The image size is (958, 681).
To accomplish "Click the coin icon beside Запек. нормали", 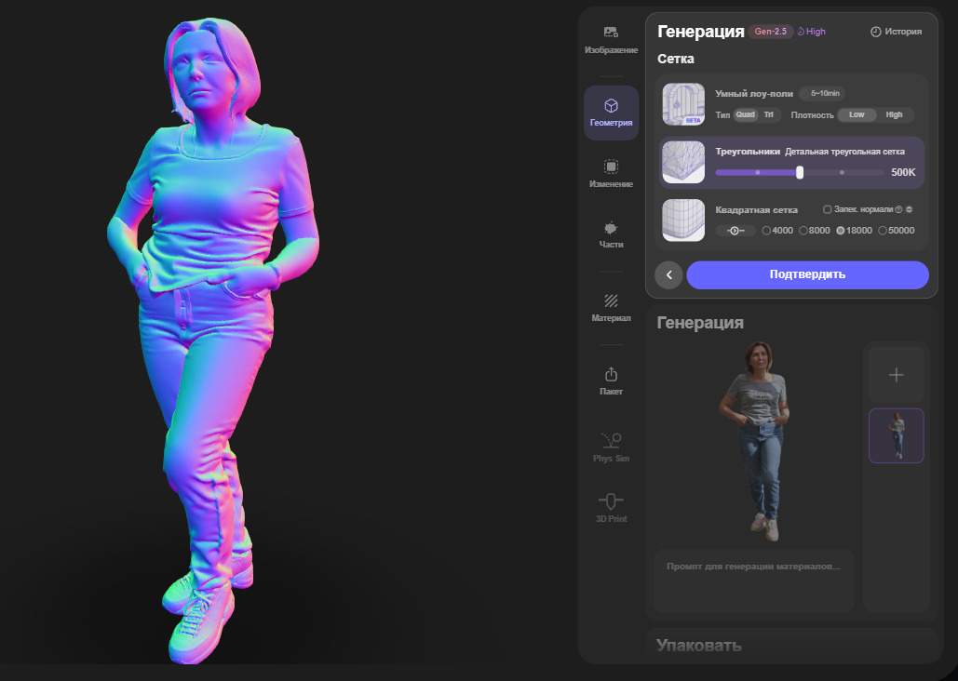I will tap(909, 209).
